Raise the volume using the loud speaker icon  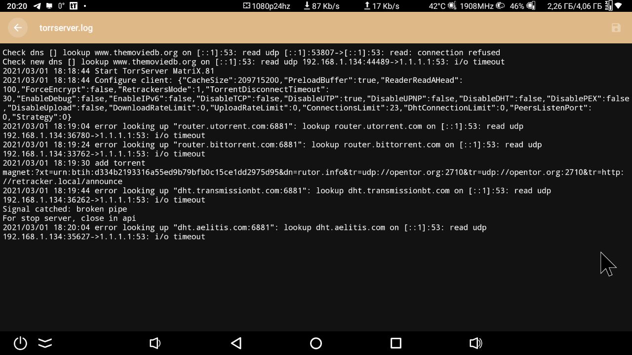click(x=475, y=343)
